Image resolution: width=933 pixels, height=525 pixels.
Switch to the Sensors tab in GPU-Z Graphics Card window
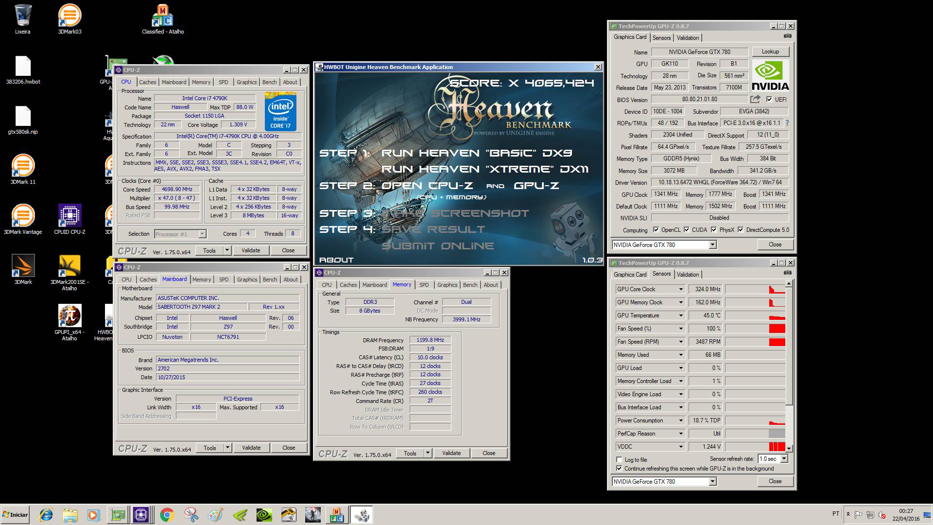click(661, 38)
